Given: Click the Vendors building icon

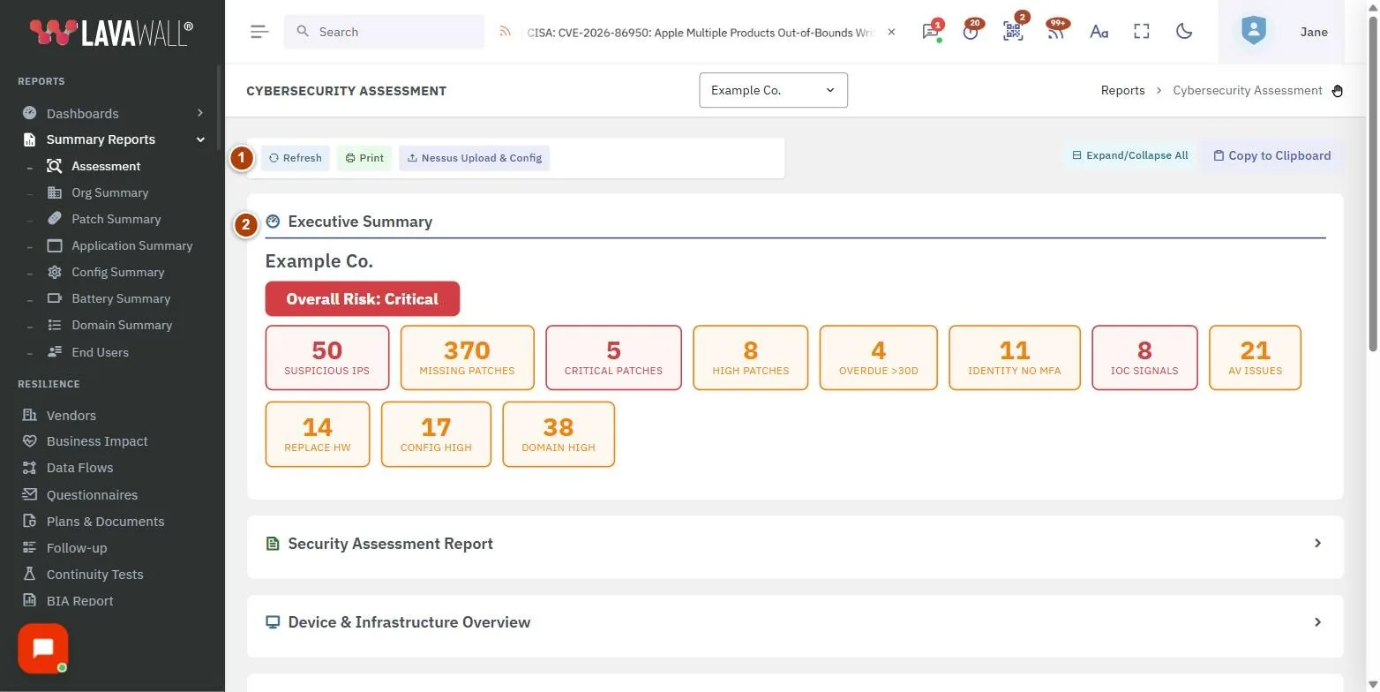Looking at the screenshot, I should pyautogui.click(x=30, y=415).
